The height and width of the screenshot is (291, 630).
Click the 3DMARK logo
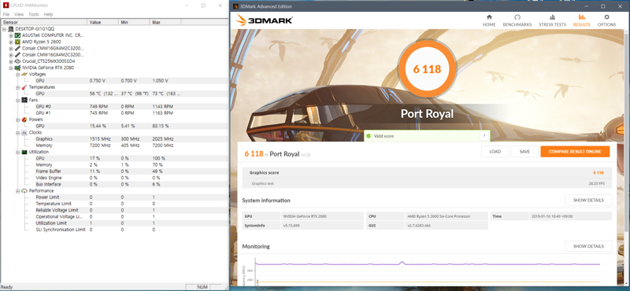tap(264, 20)
